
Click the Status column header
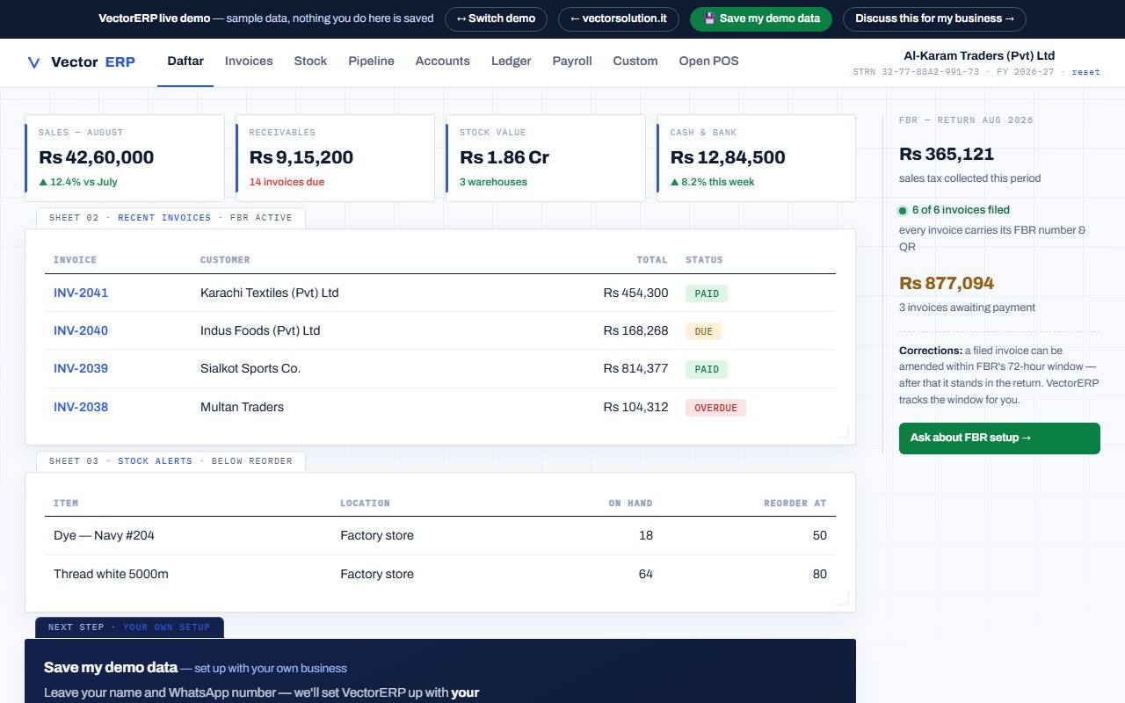coord(704,260)
